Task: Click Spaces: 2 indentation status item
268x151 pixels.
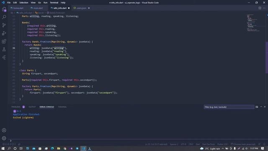Action: (174, 144)
